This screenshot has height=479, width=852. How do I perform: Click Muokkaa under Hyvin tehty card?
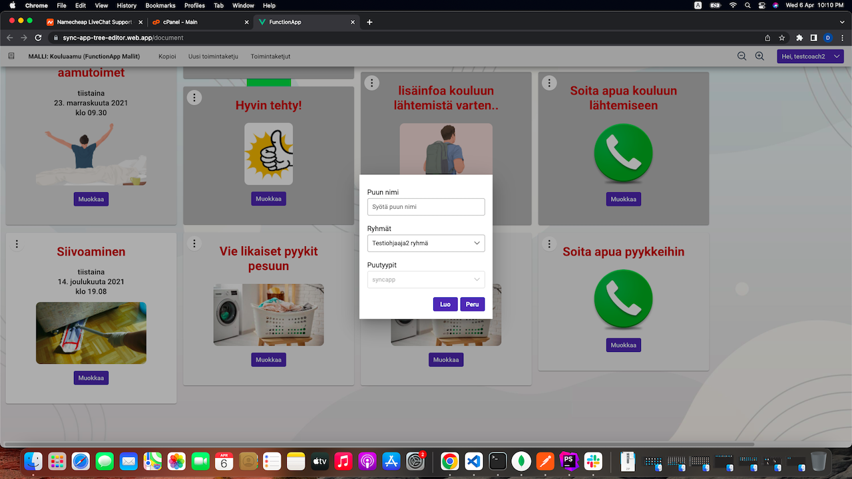[x=268, y=199]
